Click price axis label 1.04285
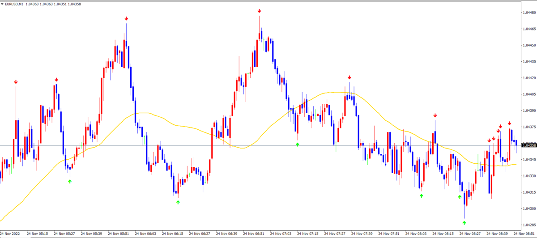Viewport: 537px width, 238px height. [528, 225]
